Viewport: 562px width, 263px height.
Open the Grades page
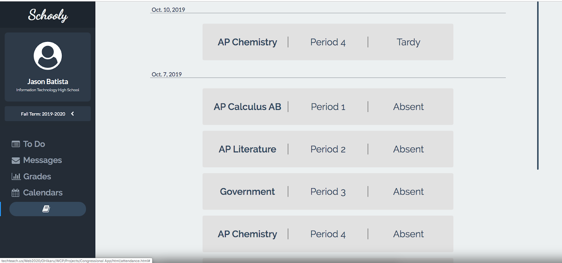(37, 176)
